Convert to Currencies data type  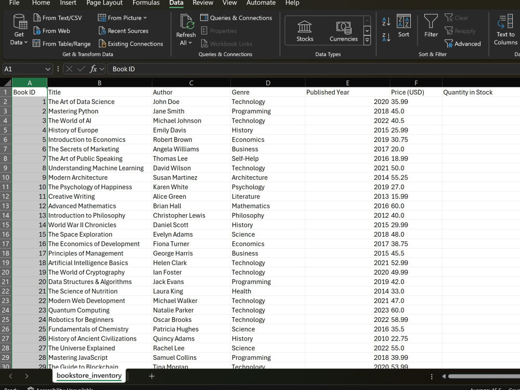(344, 31)
